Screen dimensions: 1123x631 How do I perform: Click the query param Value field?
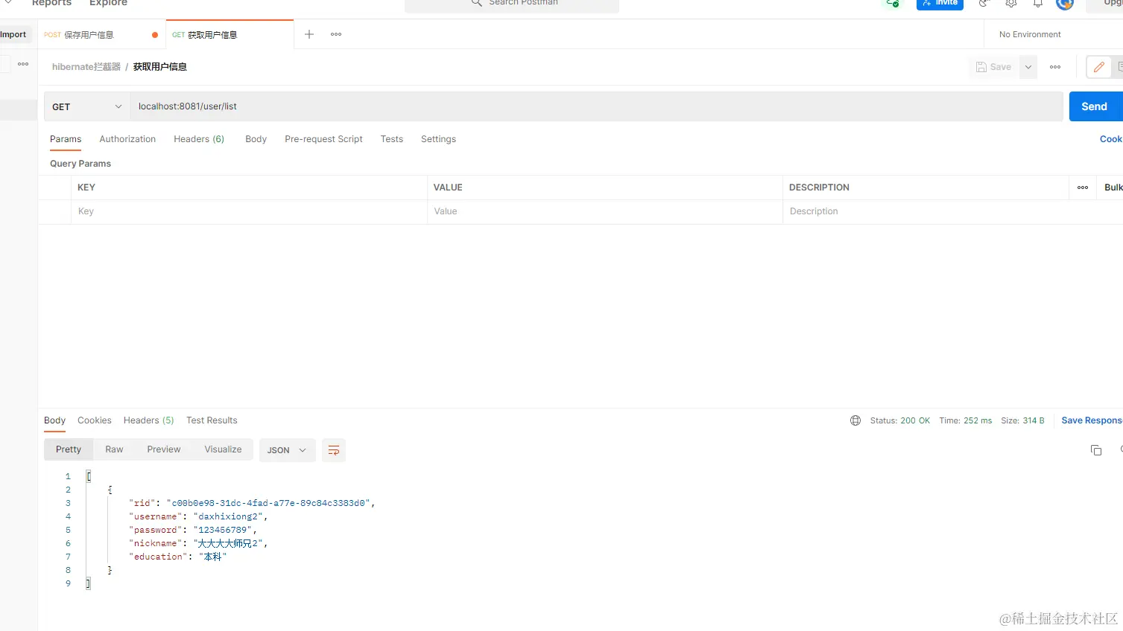[604, 211]
